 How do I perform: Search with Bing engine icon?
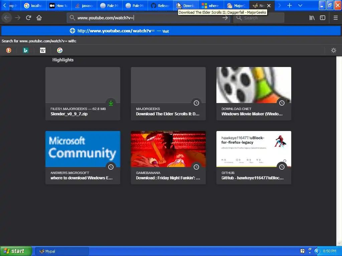point(25,51)
